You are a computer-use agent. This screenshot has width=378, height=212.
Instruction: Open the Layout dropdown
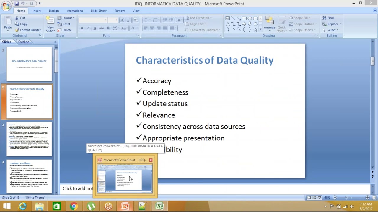click(x=66, y=18)
